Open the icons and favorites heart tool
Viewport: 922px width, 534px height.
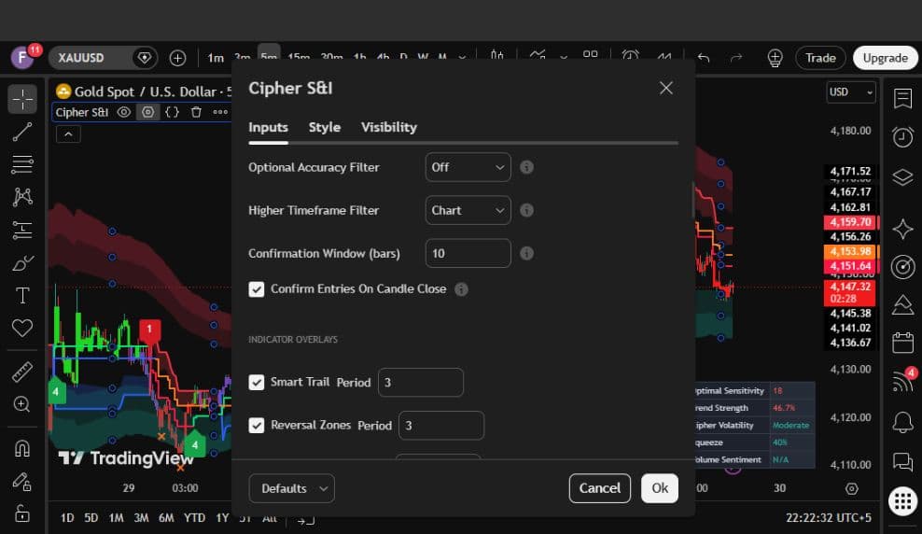[x=22, y=328]
